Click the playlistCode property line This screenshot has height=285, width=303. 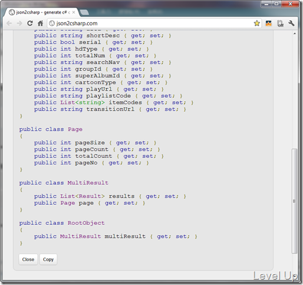click(108, 96)
